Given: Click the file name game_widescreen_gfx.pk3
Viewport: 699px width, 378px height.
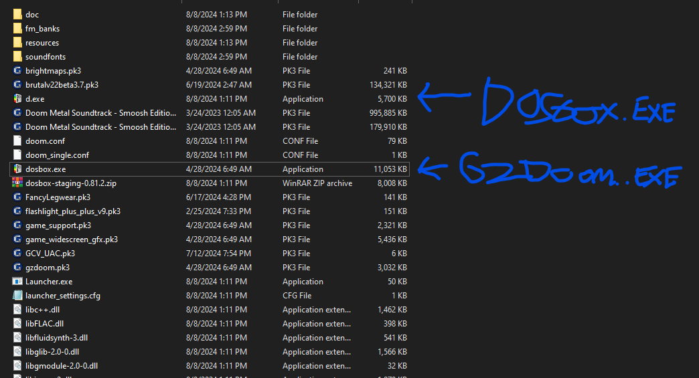Looking at the screenshot, I should pos(72,239).
